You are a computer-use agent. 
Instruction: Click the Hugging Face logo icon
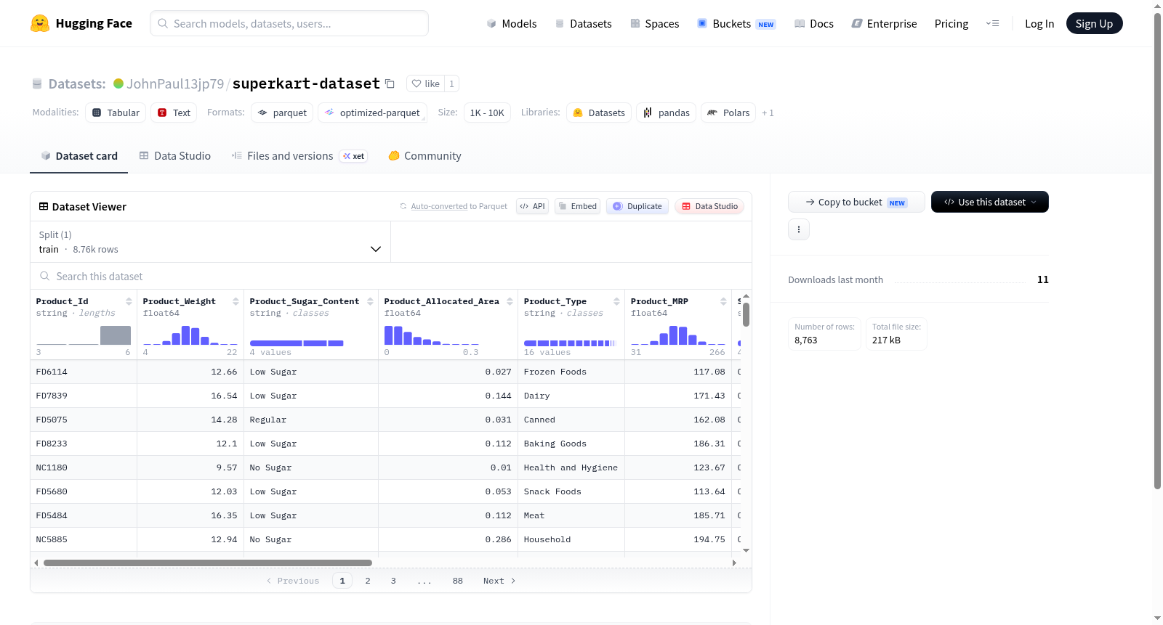(40, 23)
